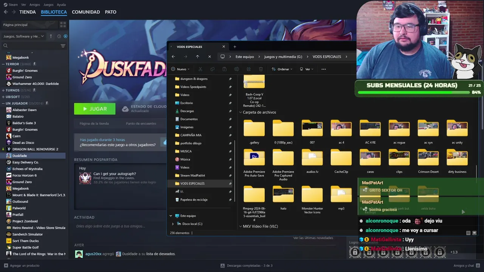
Task: Open the Amigos menu in Steam
Action: click(x=35, y=5)
